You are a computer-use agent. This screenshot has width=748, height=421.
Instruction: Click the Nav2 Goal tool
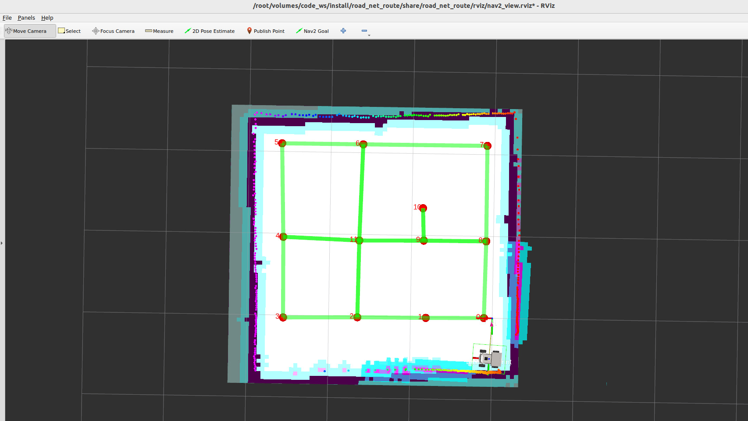(312, 31)
